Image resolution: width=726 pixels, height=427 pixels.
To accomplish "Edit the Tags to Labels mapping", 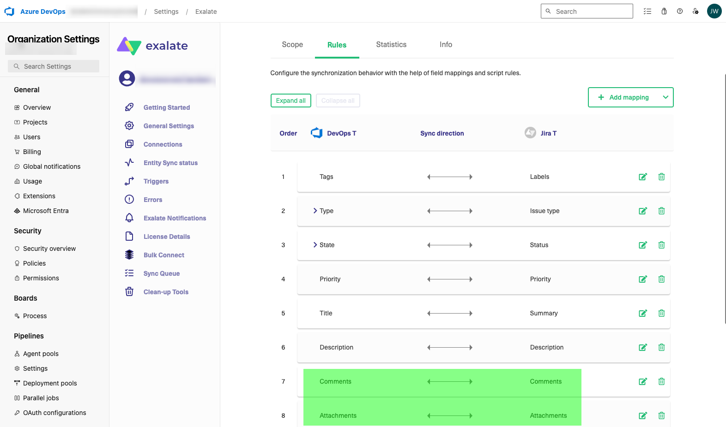I will (x=643, y=177).
